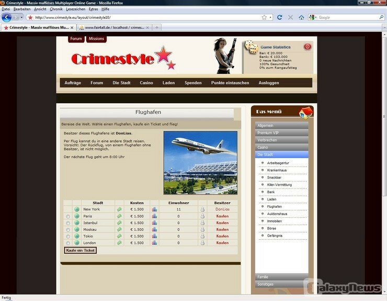Click the bookmark star in address bar
The height and width of the screenshot is (301, 387).
[x=264, y=17]
